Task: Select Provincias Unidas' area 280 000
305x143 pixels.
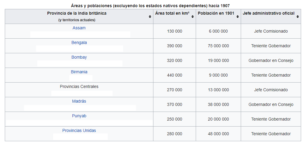Action: point(174,134)
